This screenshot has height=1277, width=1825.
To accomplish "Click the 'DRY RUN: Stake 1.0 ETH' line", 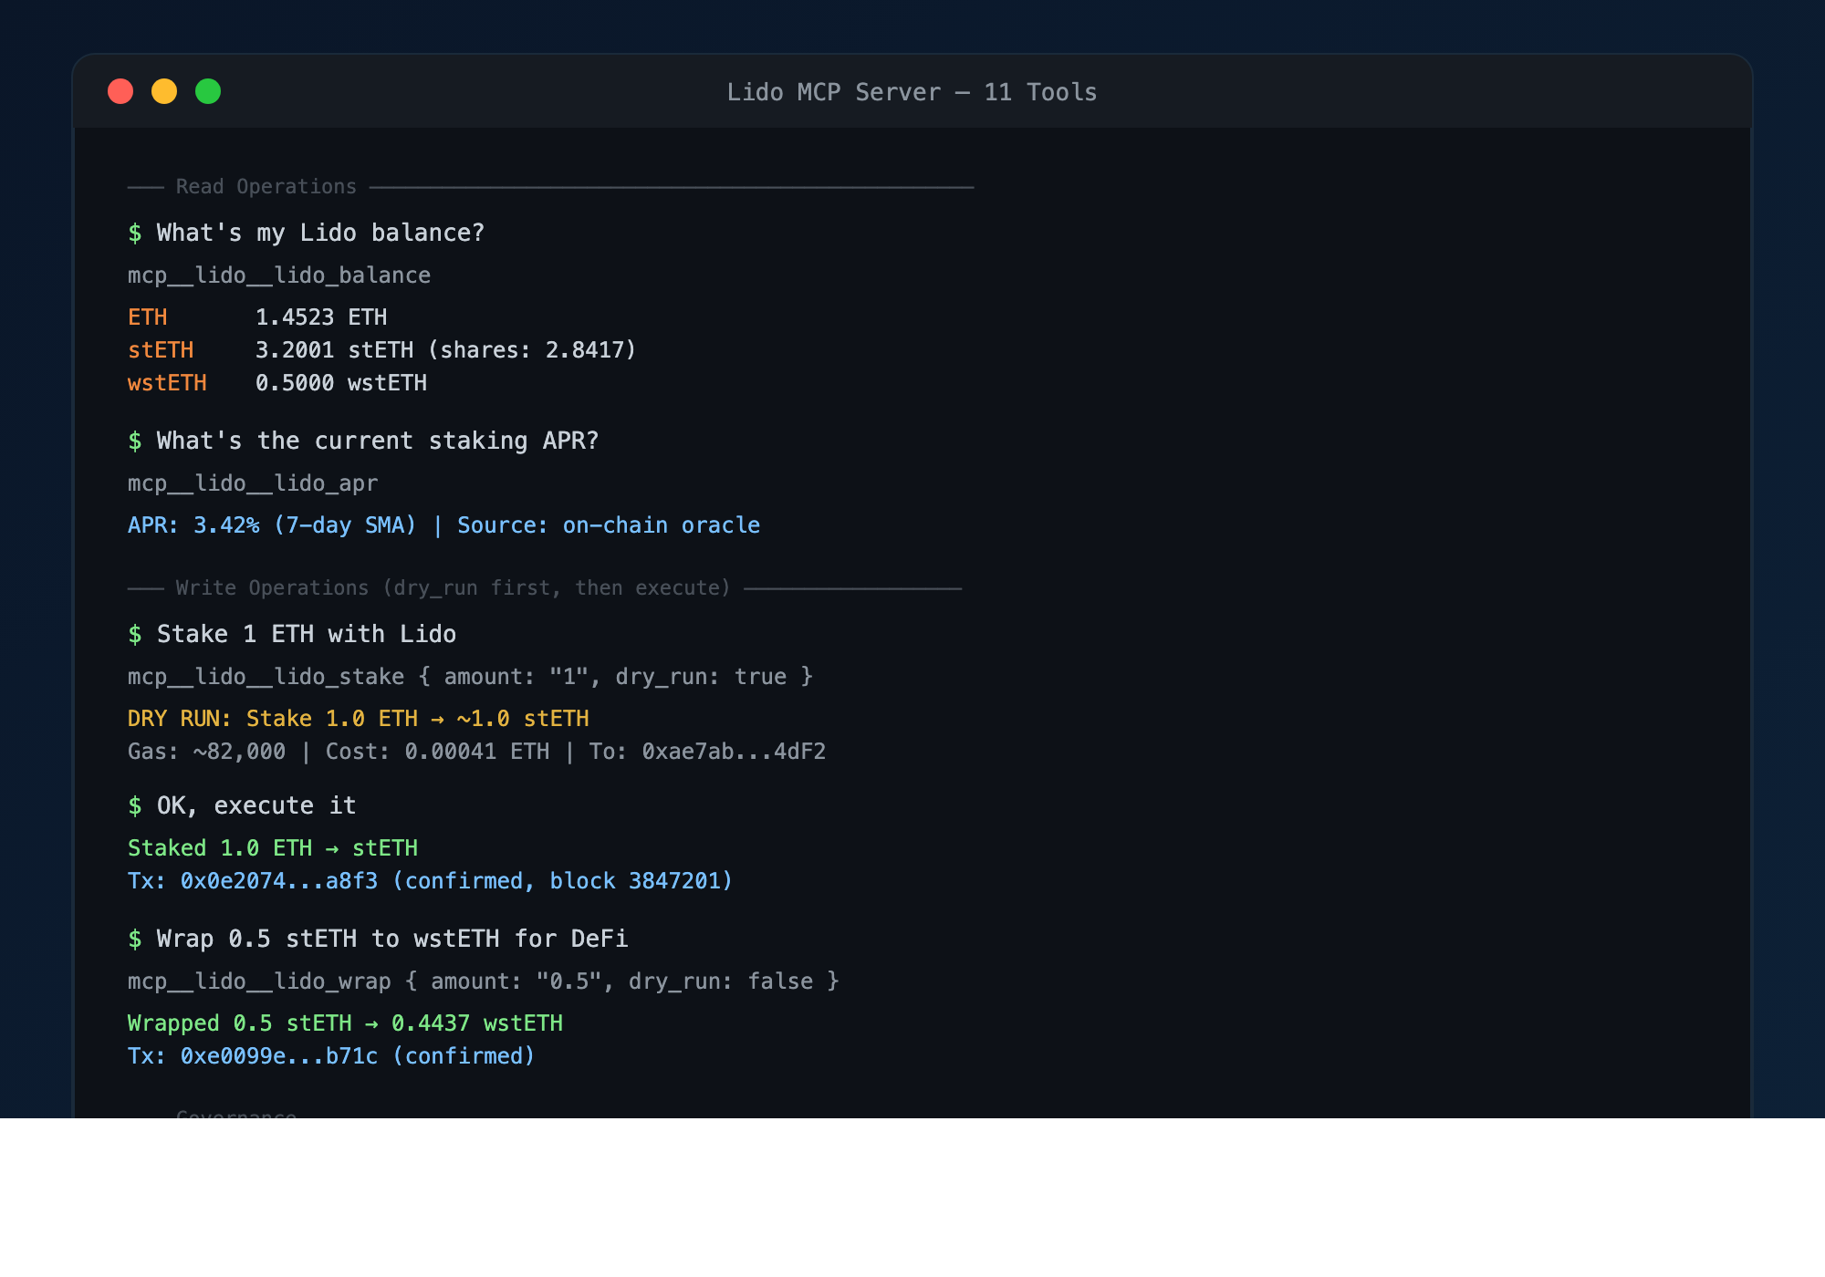I will click(359, 719).
